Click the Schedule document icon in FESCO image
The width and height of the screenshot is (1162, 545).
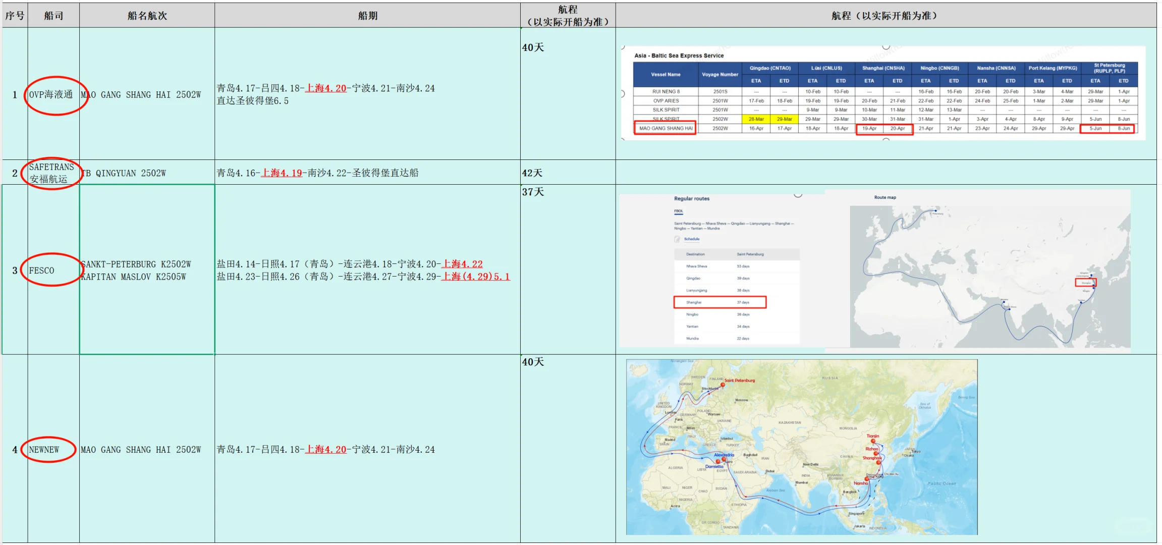(678, 239)
